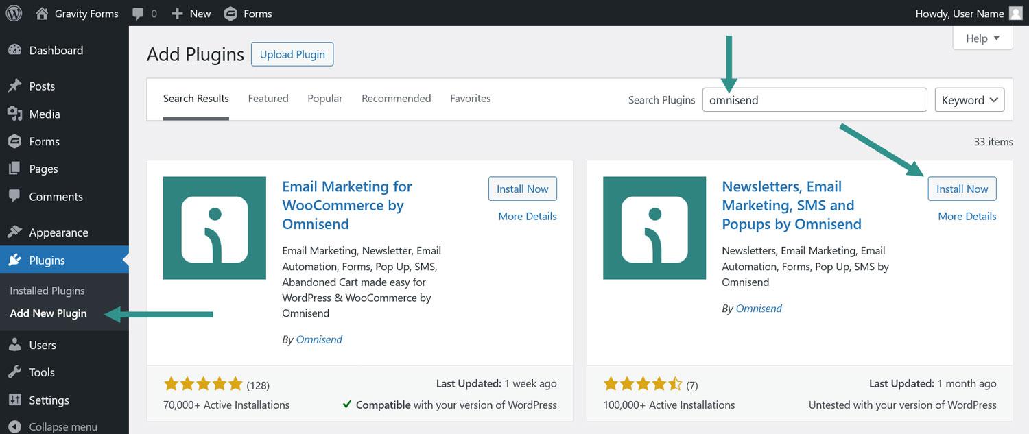Click the 33 items count text
The width and height of the screenshot is (1029, 434).
tap(993, 142)
